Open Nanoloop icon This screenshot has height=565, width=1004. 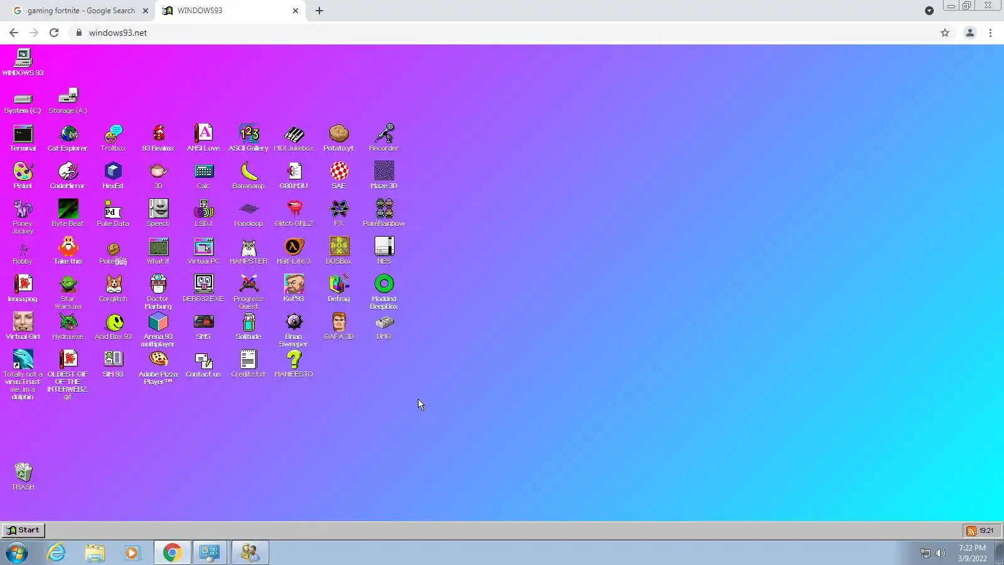[x=248, y=213]
